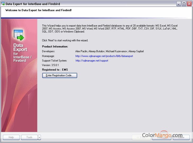Click the application icon in the title bar
The image size is (193, 143).
tap(3, 4)
